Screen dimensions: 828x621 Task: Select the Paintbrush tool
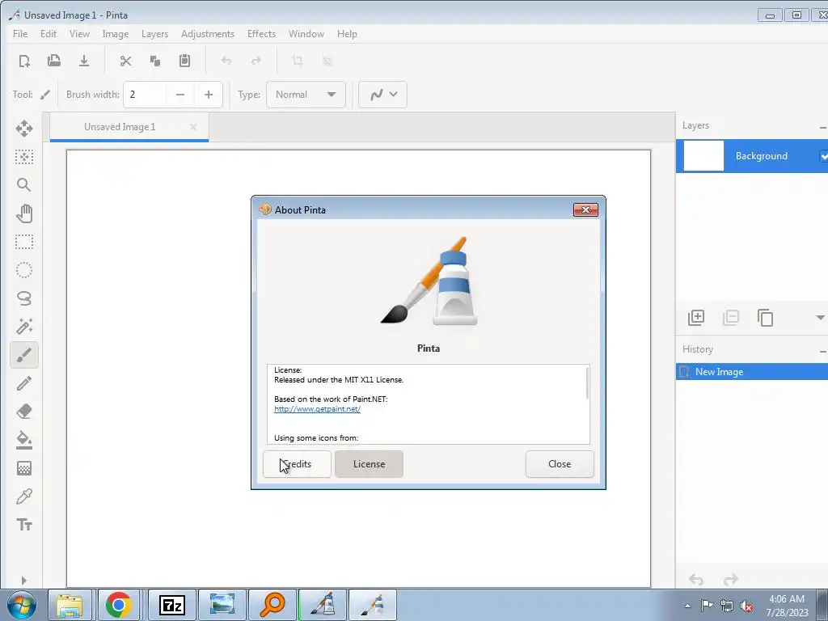24,355
